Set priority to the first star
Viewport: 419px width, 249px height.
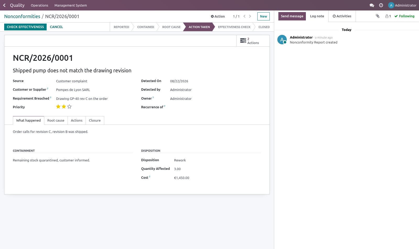click(58, 107)
